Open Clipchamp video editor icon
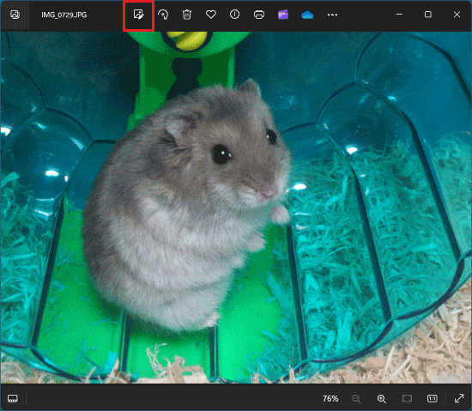The height and width of the screenshot is (411, 472). (283, 15)
